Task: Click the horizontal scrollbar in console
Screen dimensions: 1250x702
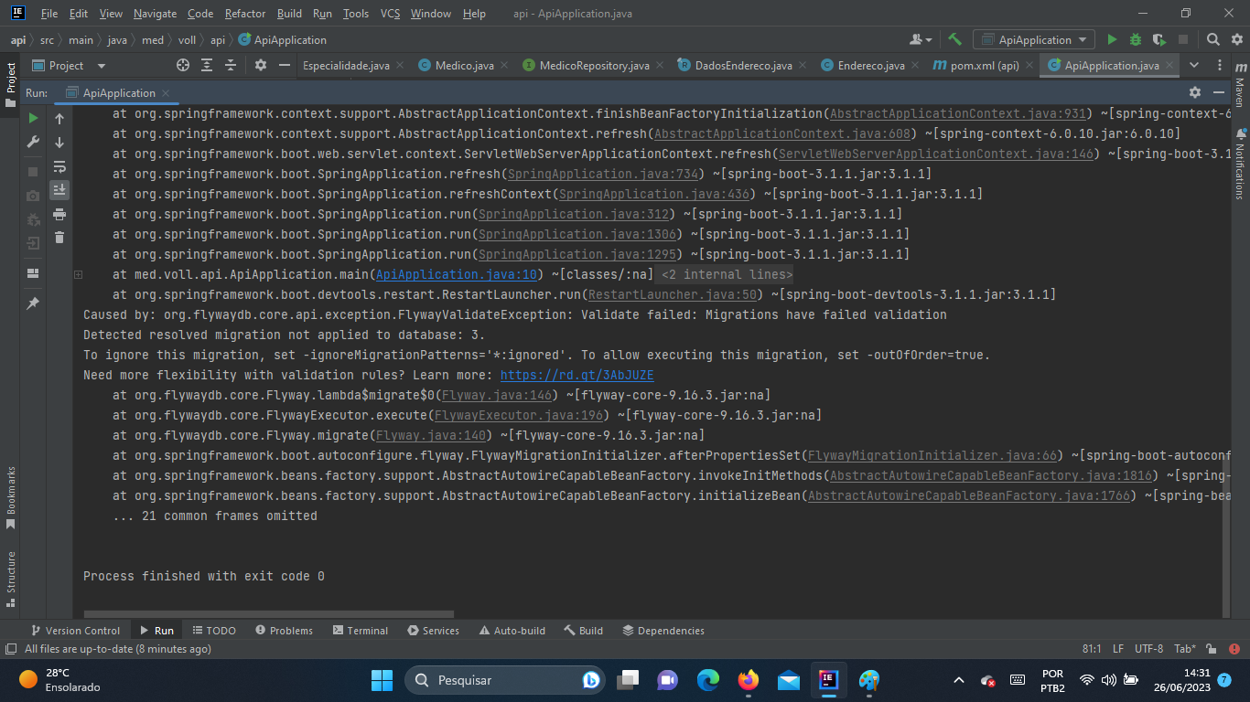Action: (269, 614)
